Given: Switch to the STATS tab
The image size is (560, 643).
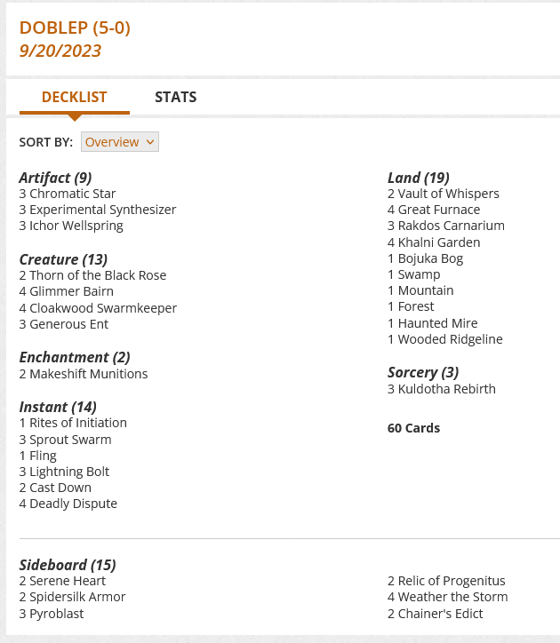Looking at the screenshot, I should [x=175, y=97].
